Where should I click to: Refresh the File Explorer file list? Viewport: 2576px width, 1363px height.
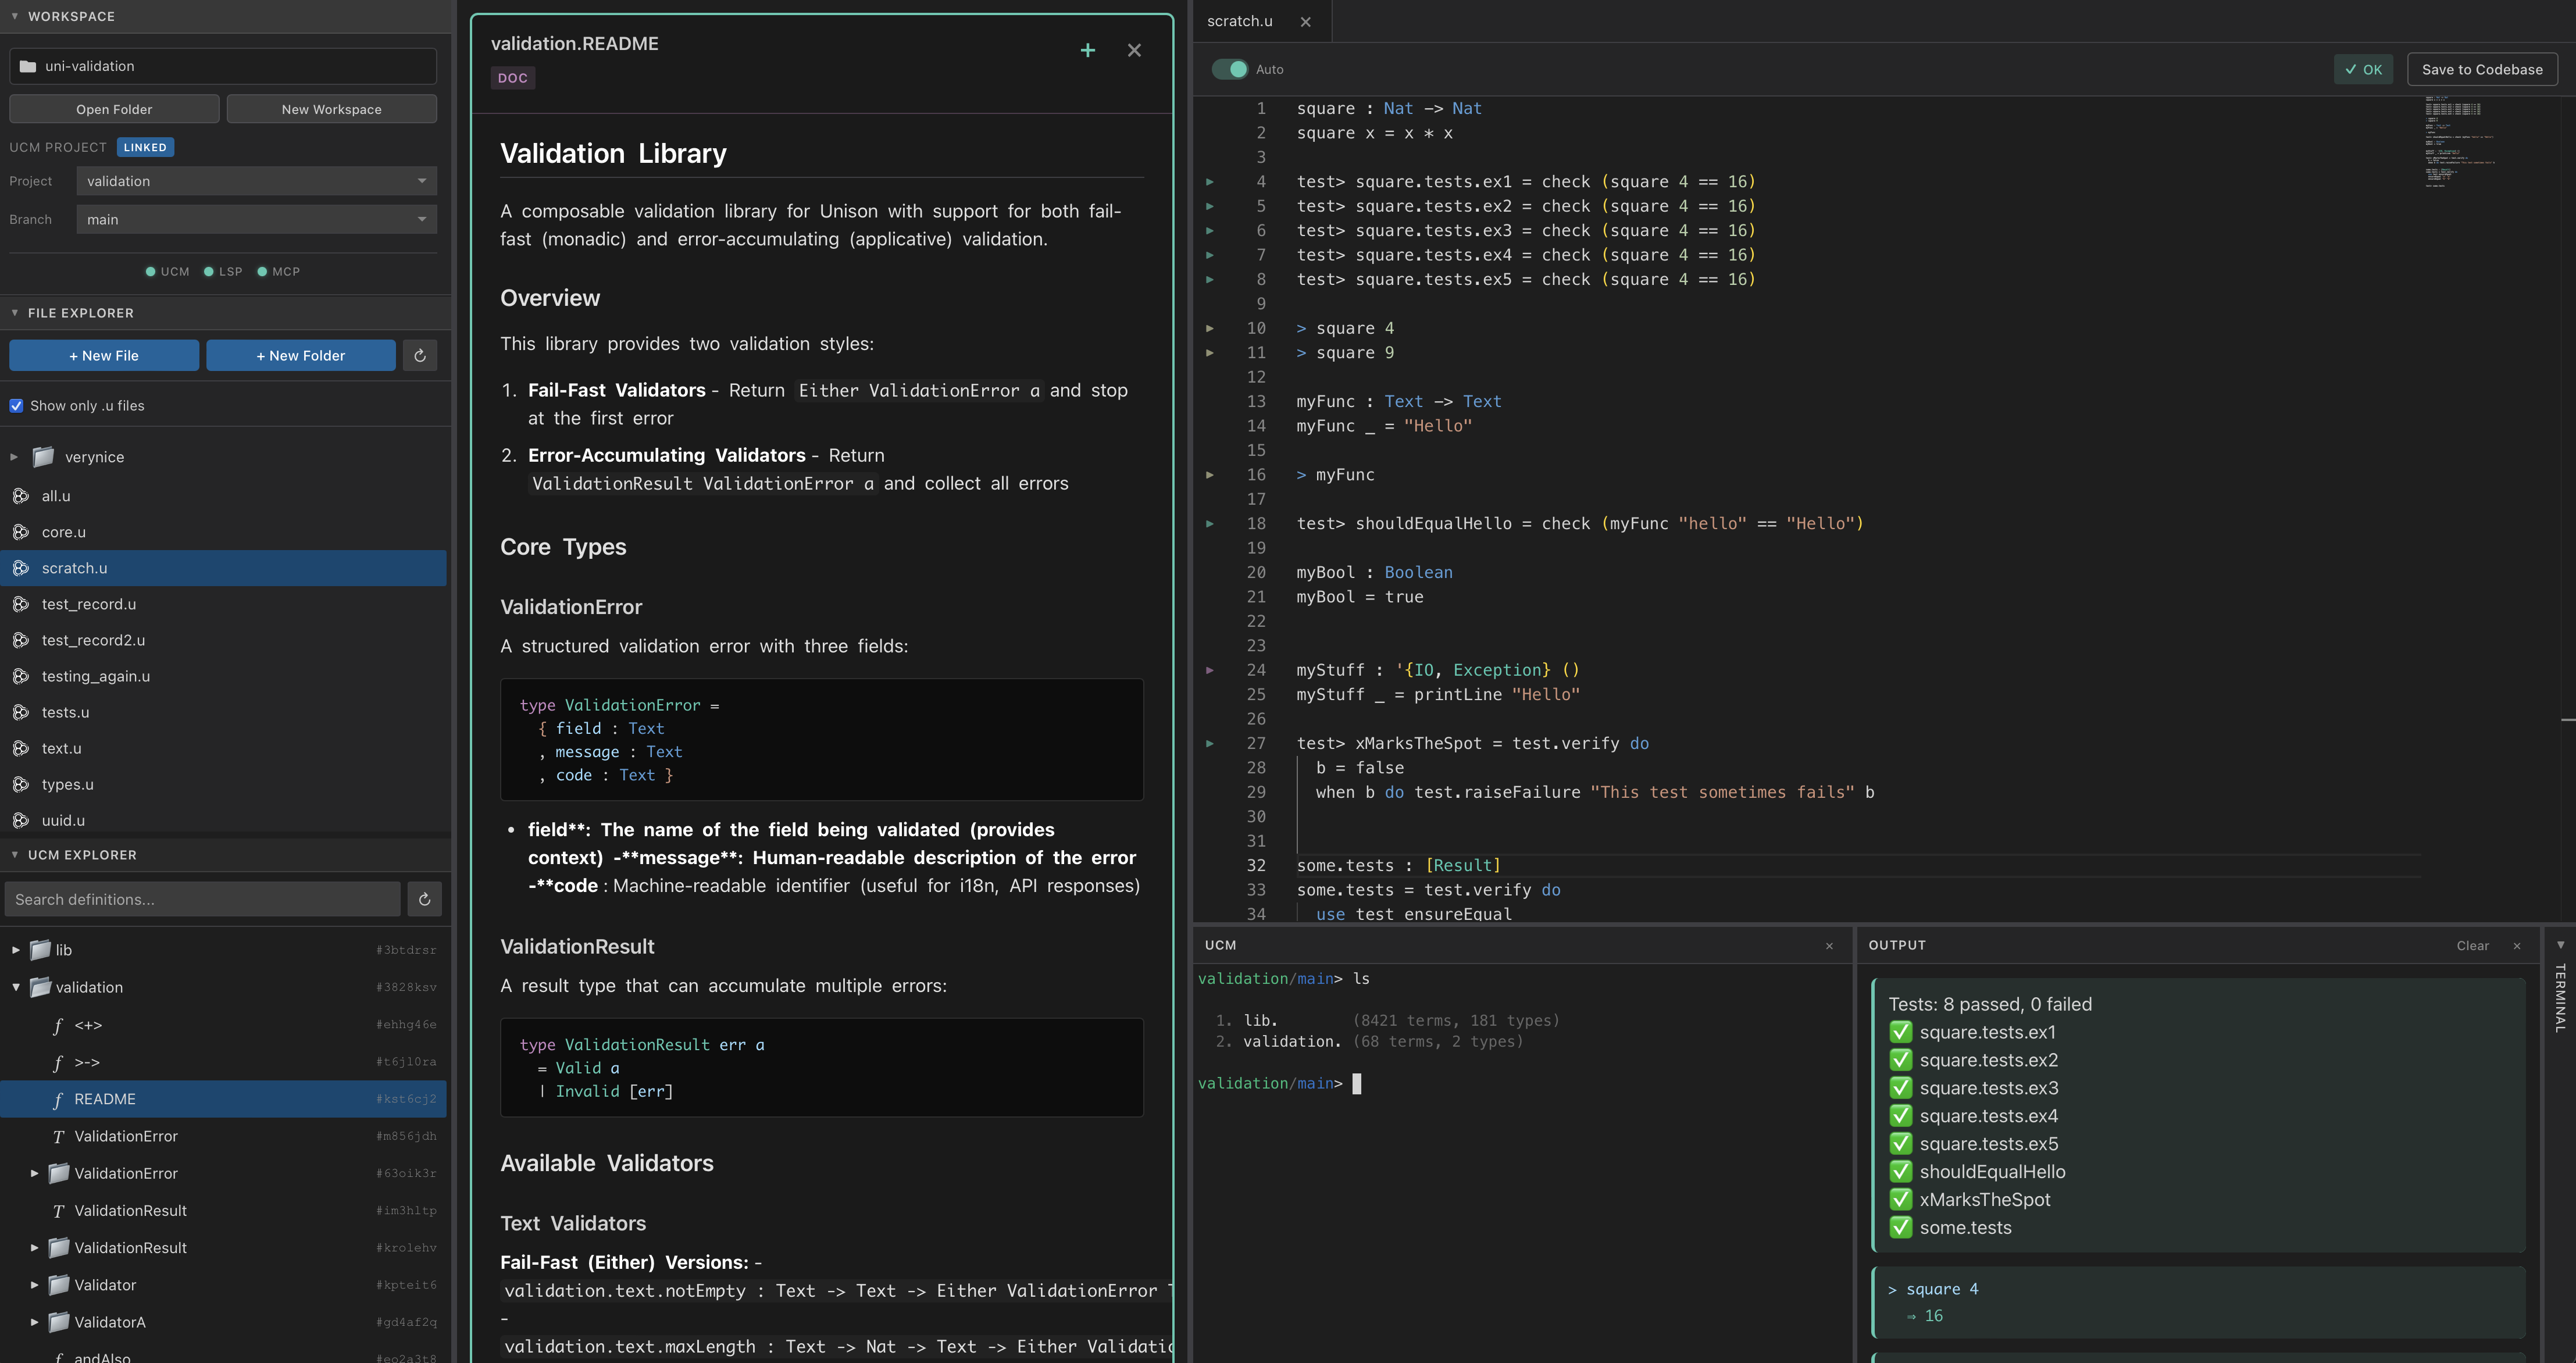(420, 355)
